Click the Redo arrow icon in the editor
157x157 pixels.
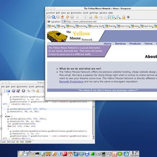[x=33, y=91]
